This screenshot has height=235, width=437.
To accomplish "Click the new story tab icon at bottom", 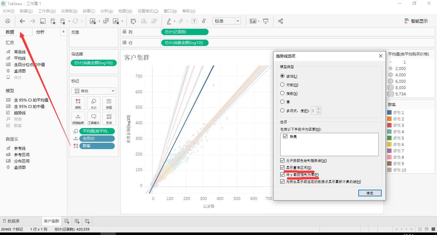I will pyautogui.click(x=87, y=221).
